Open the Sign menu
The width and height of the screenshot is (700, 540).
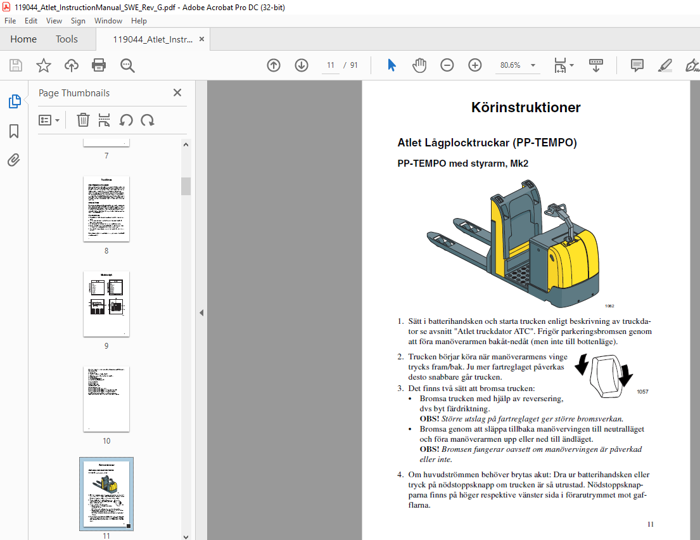click(78, 20)
